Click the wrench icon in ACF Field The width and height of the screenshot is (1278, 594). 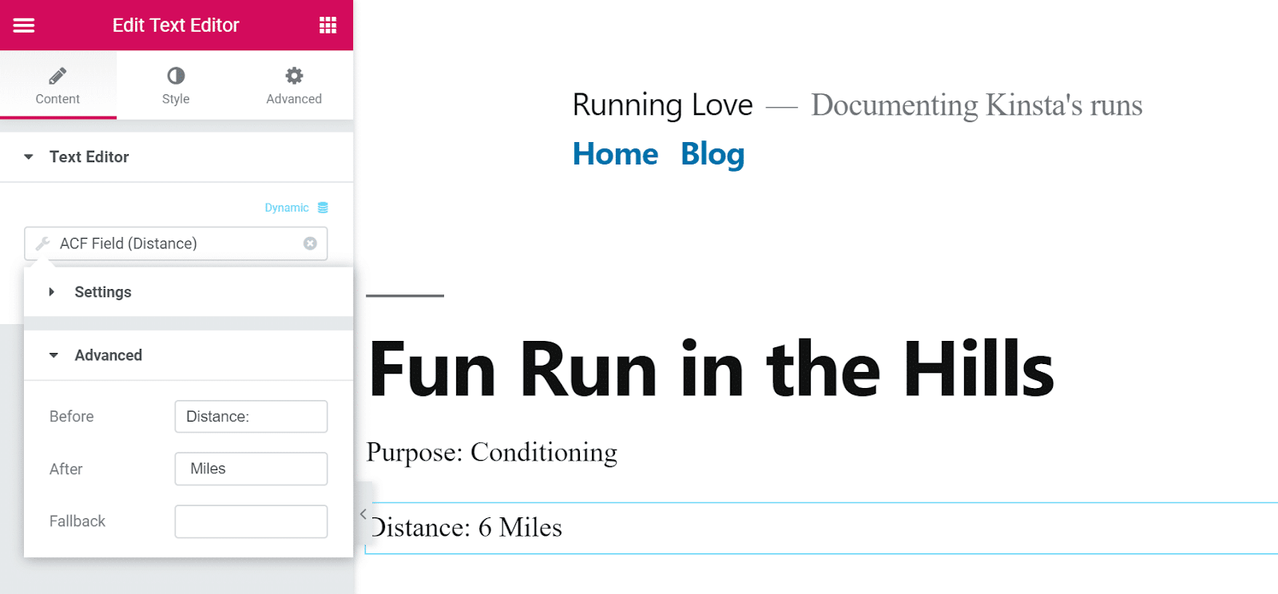(43, 244)
